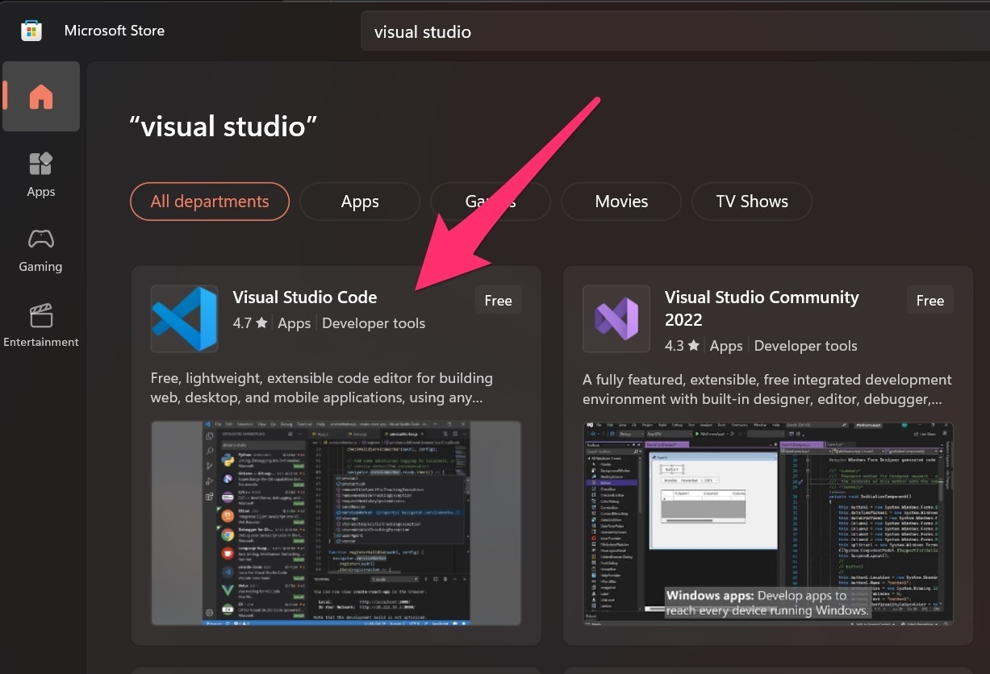Click the star rating beside 4.7
Screen dimensions: 990x674
click(261, 323)
